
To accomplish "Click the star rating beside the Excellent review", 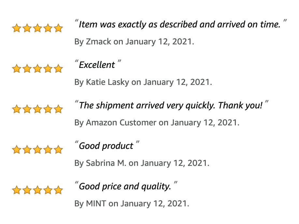I will tap(37, 69).
